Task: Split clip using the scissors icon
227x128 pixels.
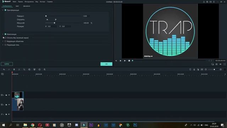Action: click(19, 70)
